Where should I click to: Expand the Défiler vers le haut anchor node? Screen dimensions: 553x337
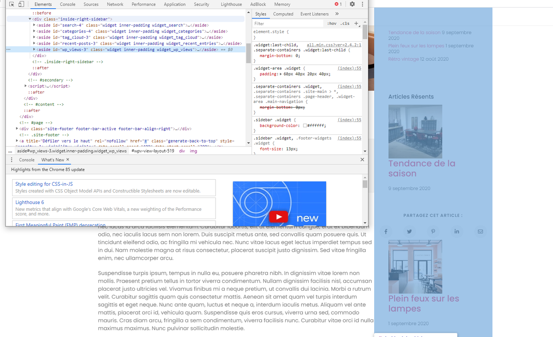coord(17,141)
